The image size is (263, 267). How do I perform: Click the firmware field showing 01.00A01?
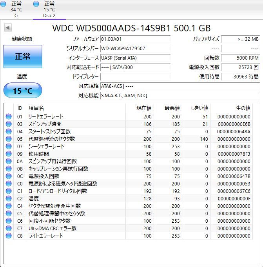(x=136, y=39)
